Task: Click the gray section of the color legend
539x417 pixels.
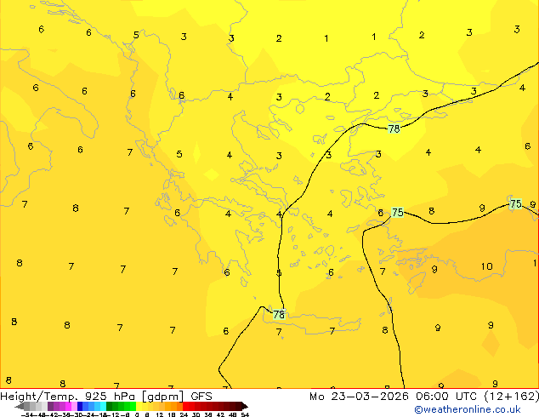Action: point(32,406)
